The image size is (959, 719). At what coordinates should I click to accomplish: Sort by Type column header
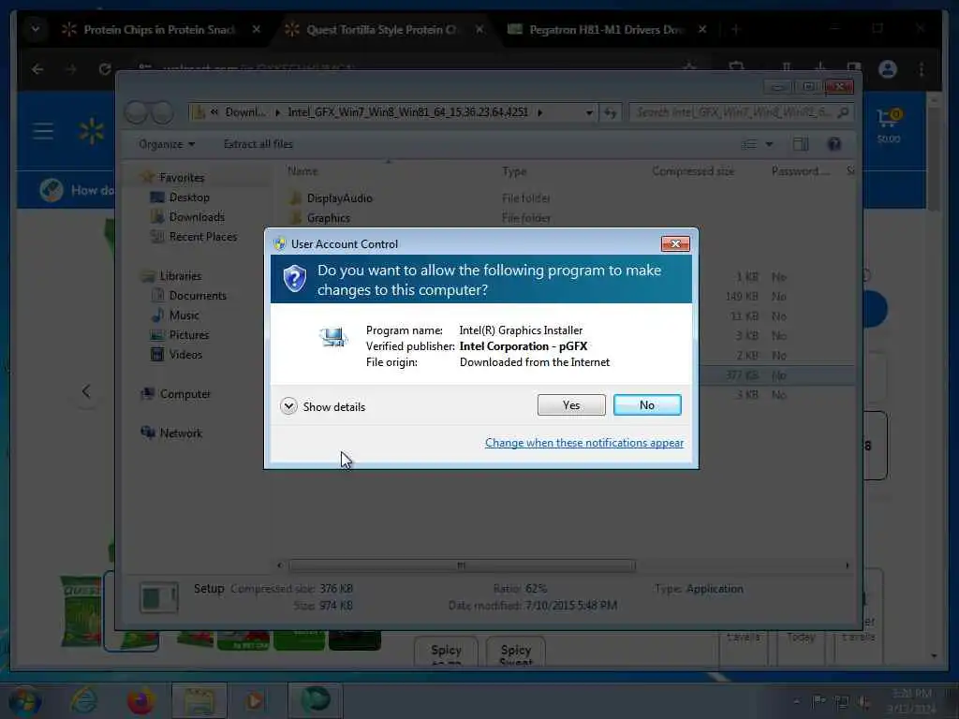click(x=514, y=171)
